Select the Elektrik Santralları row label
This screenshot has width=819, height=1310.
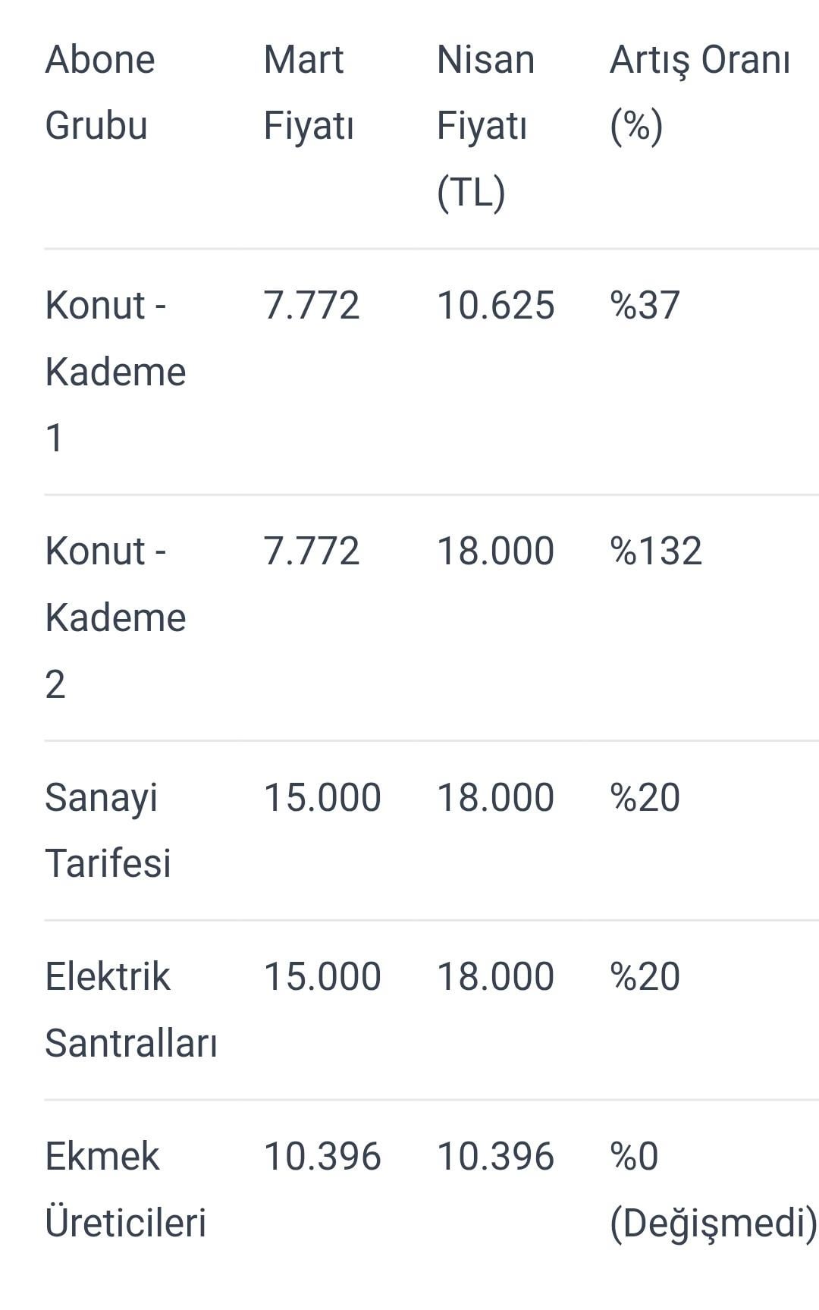130,1009
